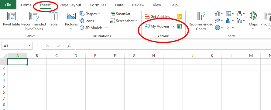This screenshot has width=271, height=110.
Task: Open the Page Layout tab
Action: click(x=70, y=5)
